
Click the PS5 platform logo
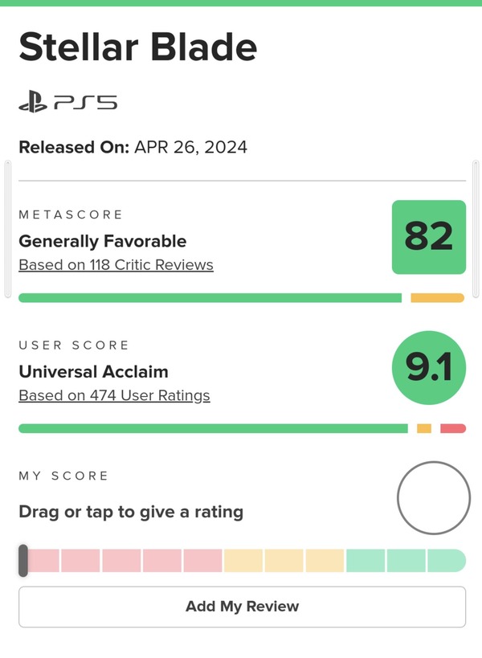coord(68,103)
